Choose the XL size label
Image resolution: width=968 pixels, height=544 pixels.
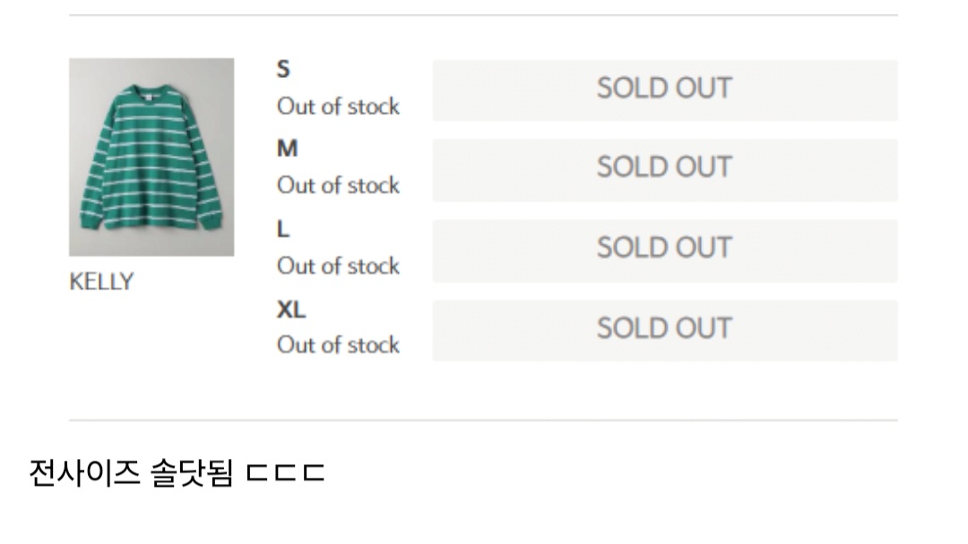[x=290, y=310]
